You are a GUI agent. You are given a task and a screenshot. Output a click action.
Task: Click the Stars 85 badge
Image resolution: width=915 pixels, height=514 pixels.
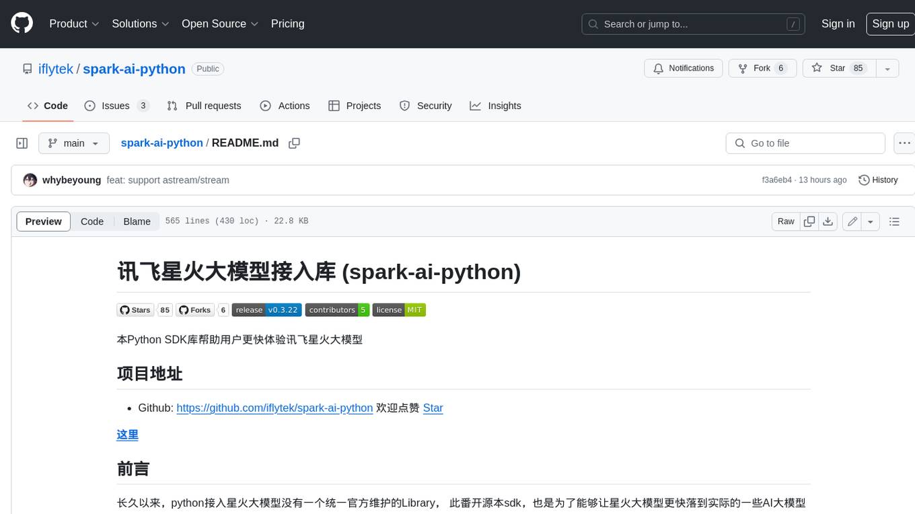[x=145, y=310]
